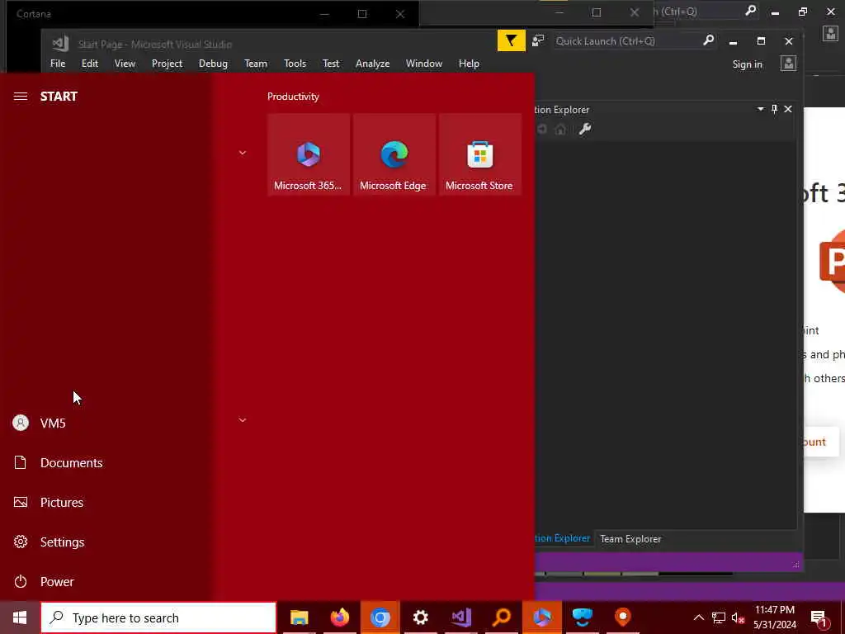The width and height of the screenshot is (845, 634).
Task: Open the Microsoft Store tile
Action: click(479, 154)
